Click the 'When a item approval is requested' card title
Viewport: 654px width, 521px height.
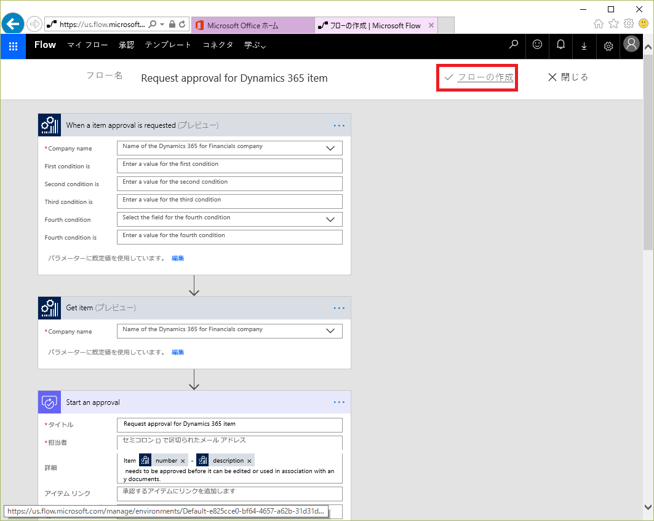coord(121,125)
